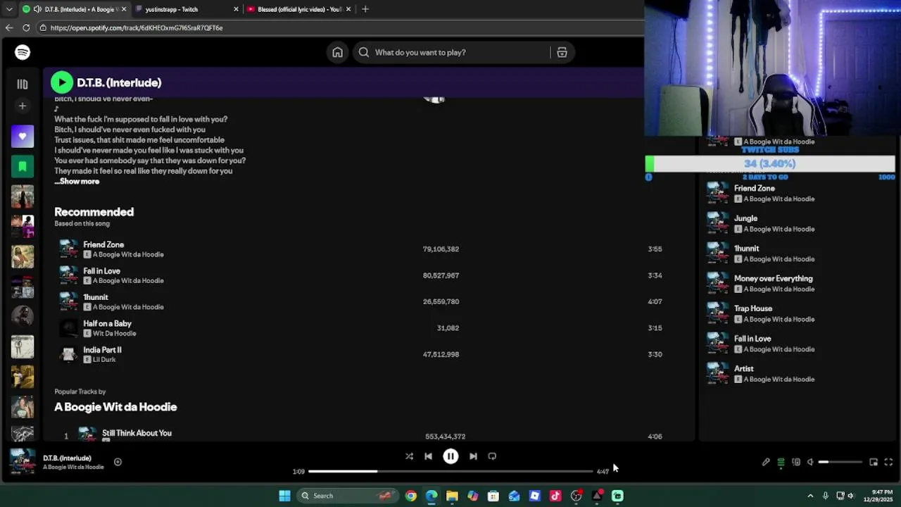This screenshot has height=507, width=901.
Task: Mute the Spotify volume speaker icon
Action: tap(810, 462)
